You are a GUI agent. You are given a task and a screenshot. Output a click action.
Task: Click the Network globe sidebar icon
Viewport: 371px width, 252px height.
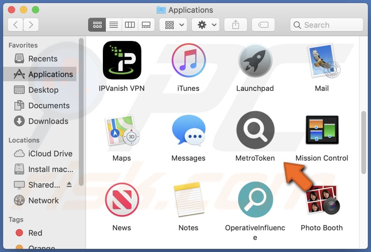19,200
